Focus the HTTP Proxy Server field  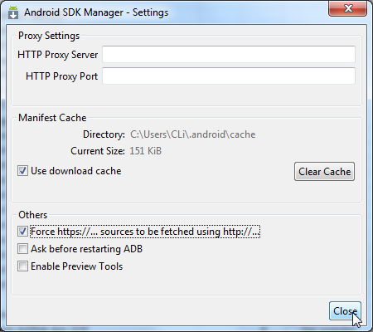tap(229, 54)
